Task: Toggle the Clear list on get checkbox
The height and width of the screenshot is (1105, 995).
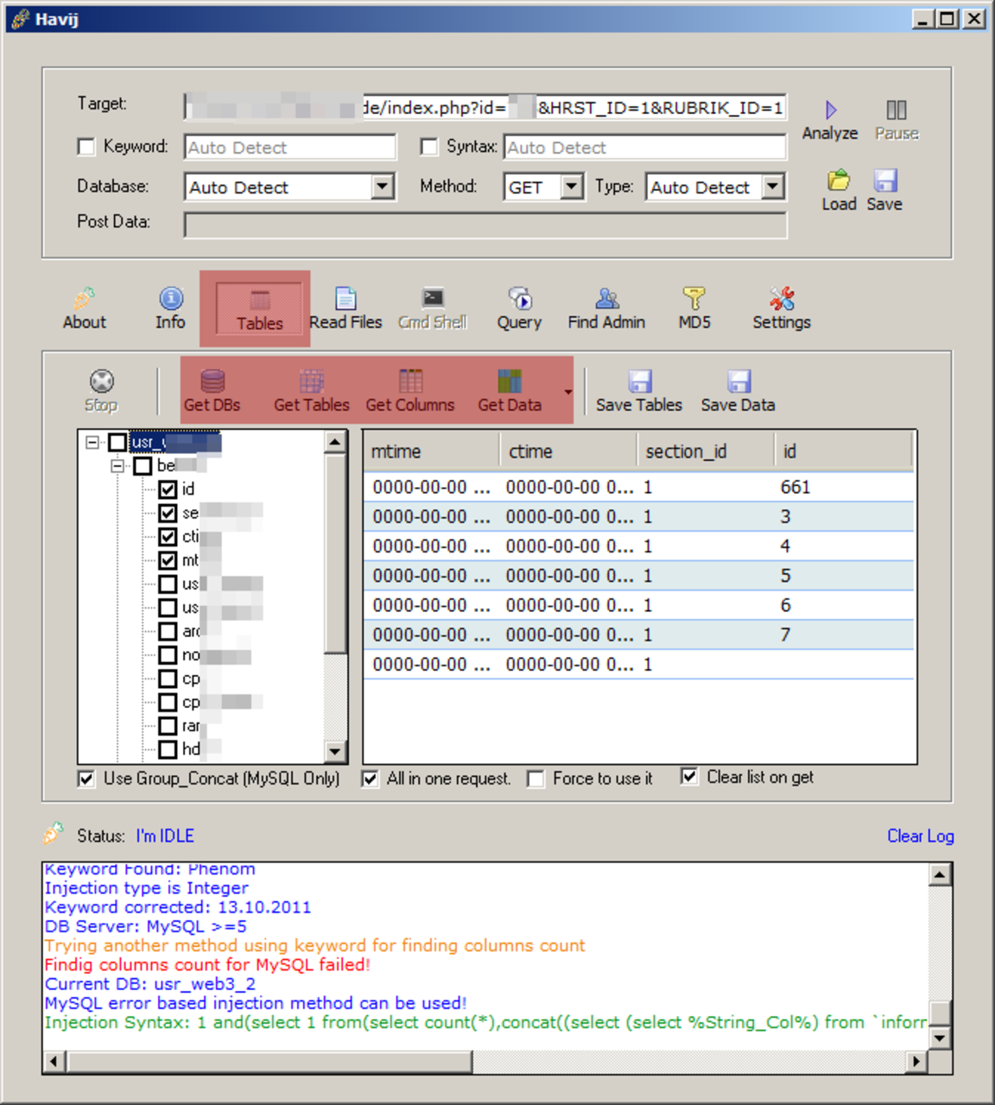Action: (689, 777)
